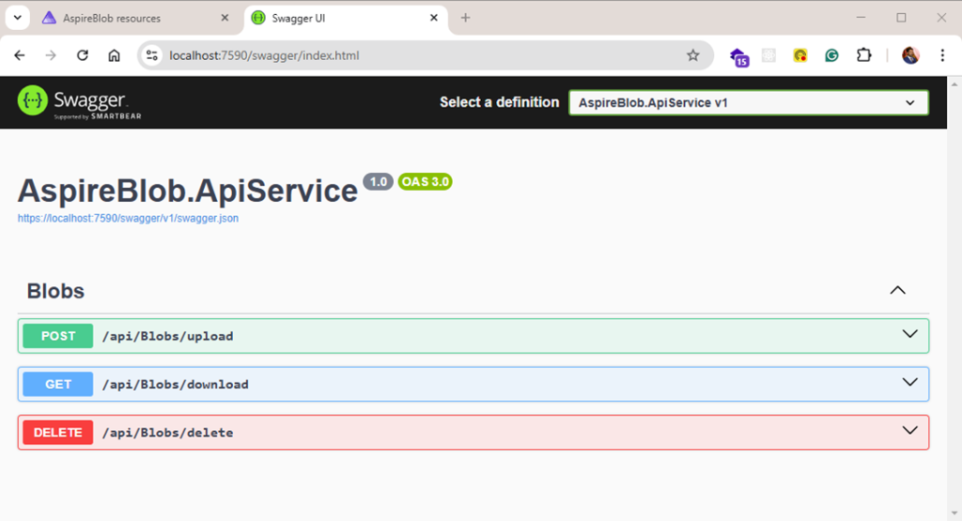The width and height of the screenshot is (962, 521).
Task: Expand the /api/Blobs/download endpoint arrow
Action: pos(909,382)
